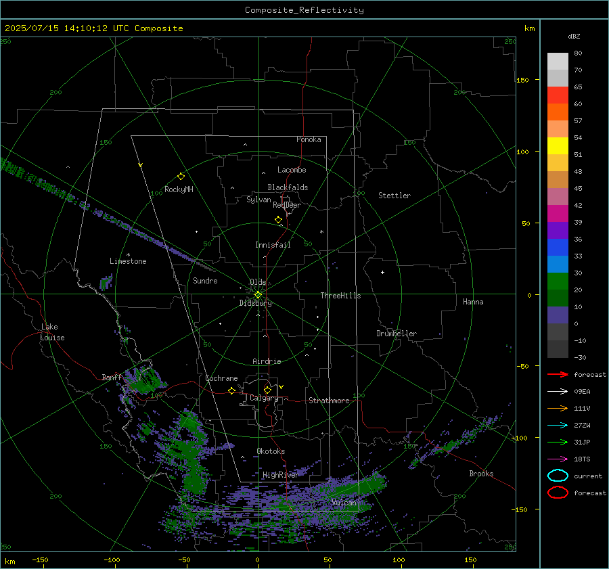Click the Vulcan city label
The image size is (609, 569).
[344, 503]
